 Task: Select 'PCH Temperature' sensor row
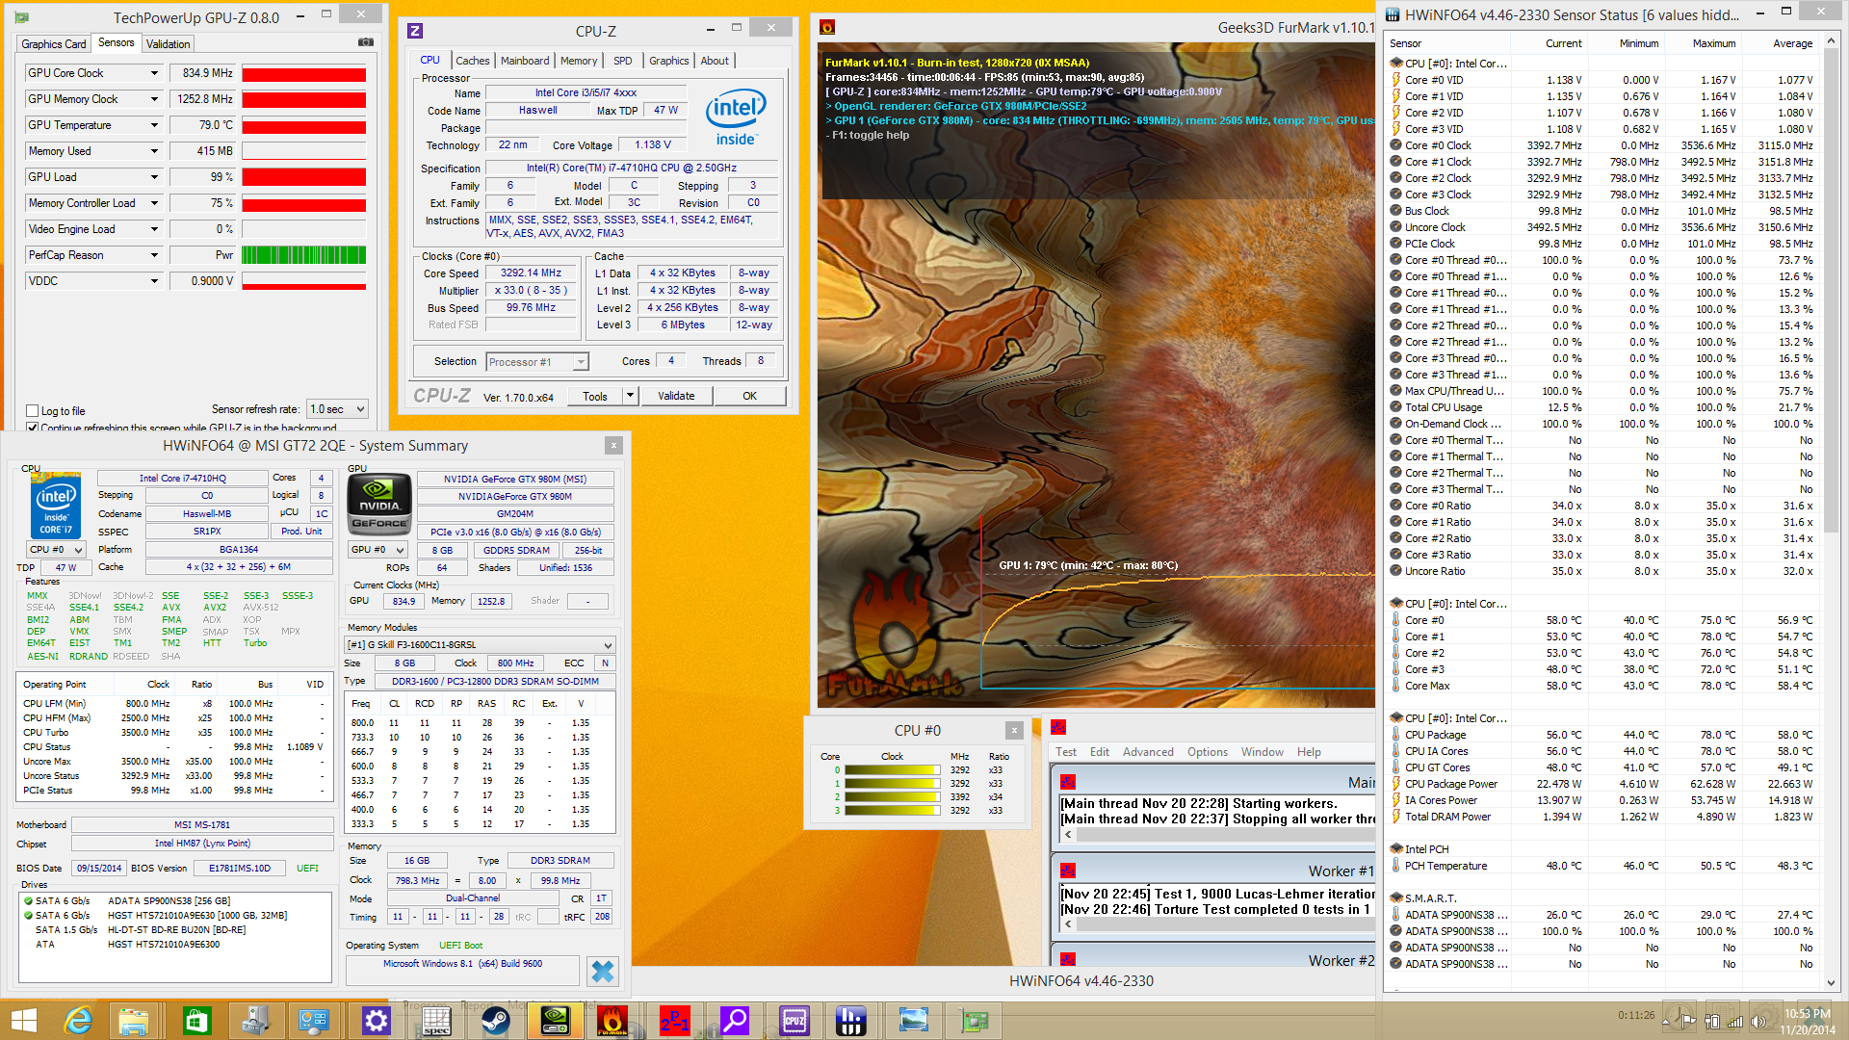point(1603,866)
